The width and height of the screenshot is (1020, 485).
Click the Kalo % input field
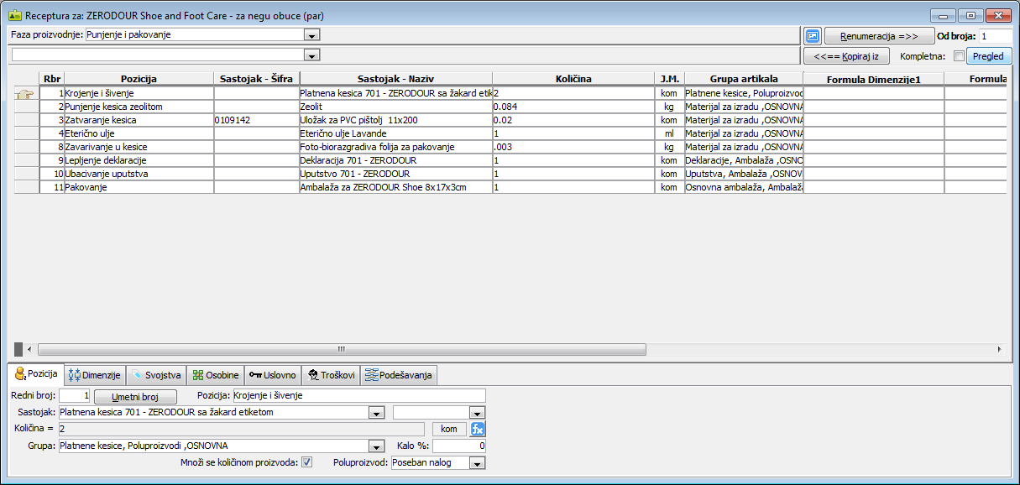pyautogui.click(x=459, y=446)
